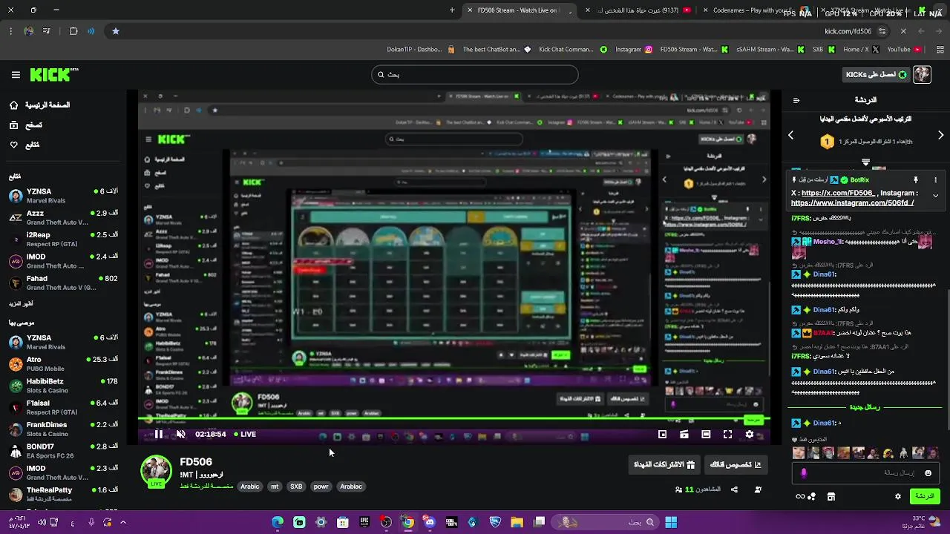The width and height of the screenshot is (950, 534).
Task: Open the Kick hamburger sidebar menu
Action: [16, 75]
